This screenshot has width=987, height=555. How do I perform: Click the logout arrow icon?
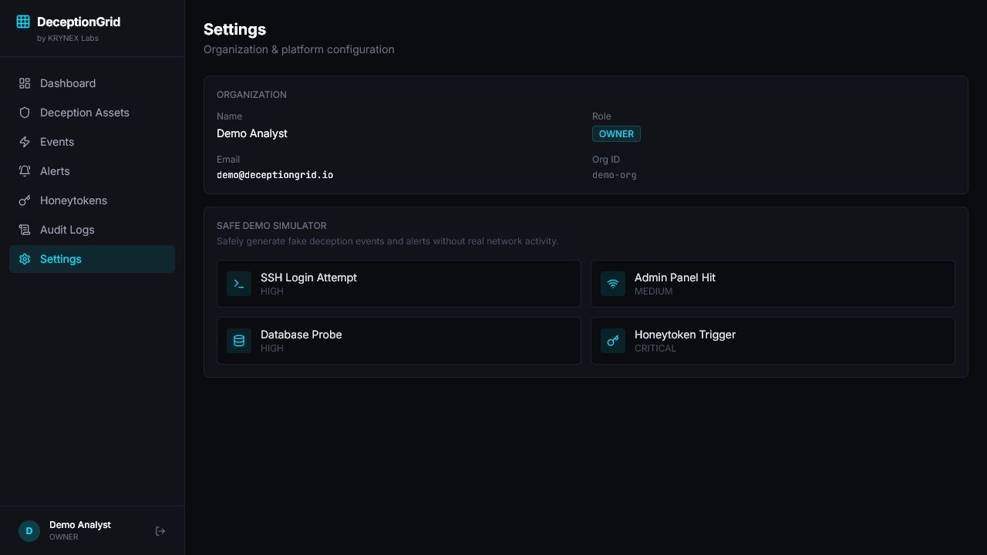[160, 531]
